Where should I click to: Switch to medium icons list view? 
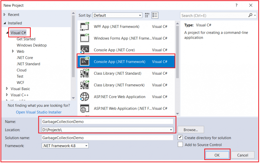[155, 15]
